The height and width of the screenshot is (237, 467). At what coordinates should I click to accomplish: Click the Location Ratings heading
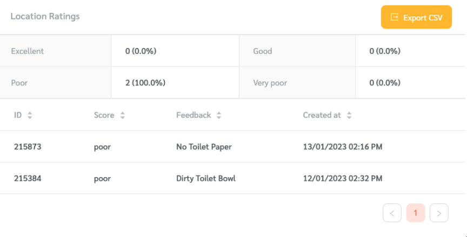tap(45, 16)
